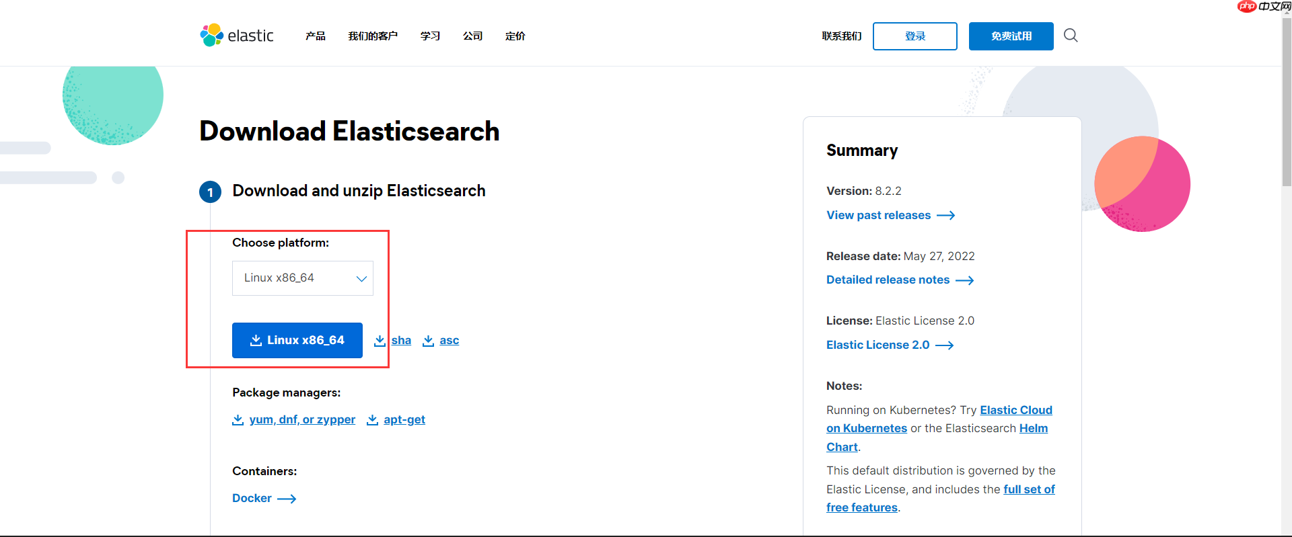Click the 登录 login button
Image resolution: width=1292 pixels, height=537 pixels.
pos(915,36)
